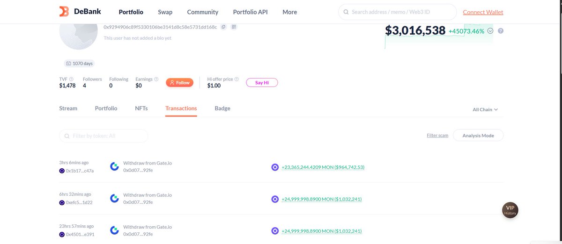Click the search magnifier icon

click(346, 12)
